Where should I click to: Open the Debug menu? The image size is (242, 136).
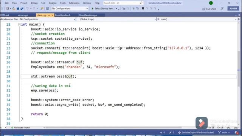(34, 3)
